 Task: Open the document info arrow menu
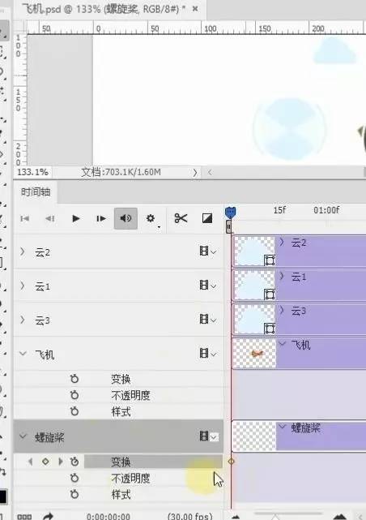[x=195, y=173]
